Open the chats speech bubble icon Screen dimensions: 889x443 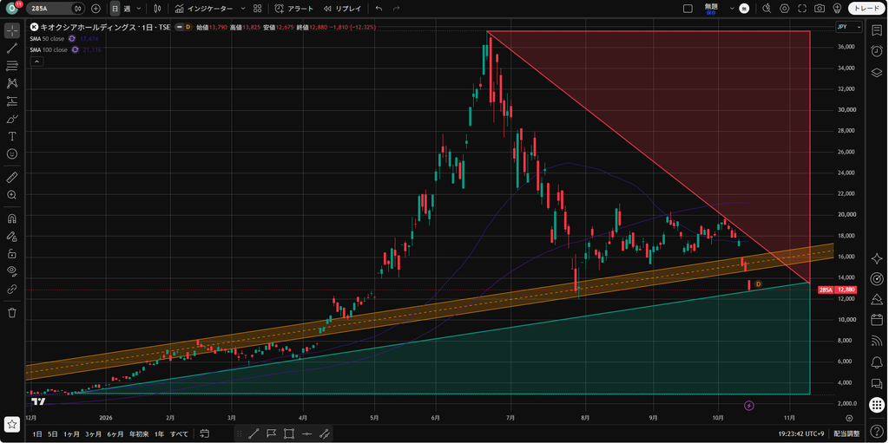pos(877,383)
